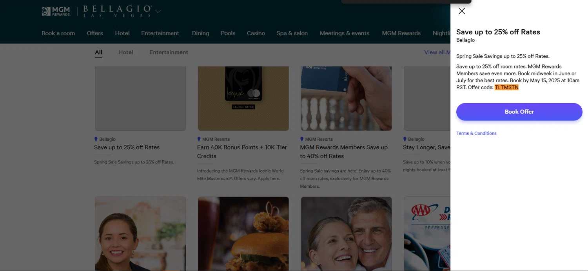
Task: Open the Stay Longer, Save card title
Action: coord(426,147)
